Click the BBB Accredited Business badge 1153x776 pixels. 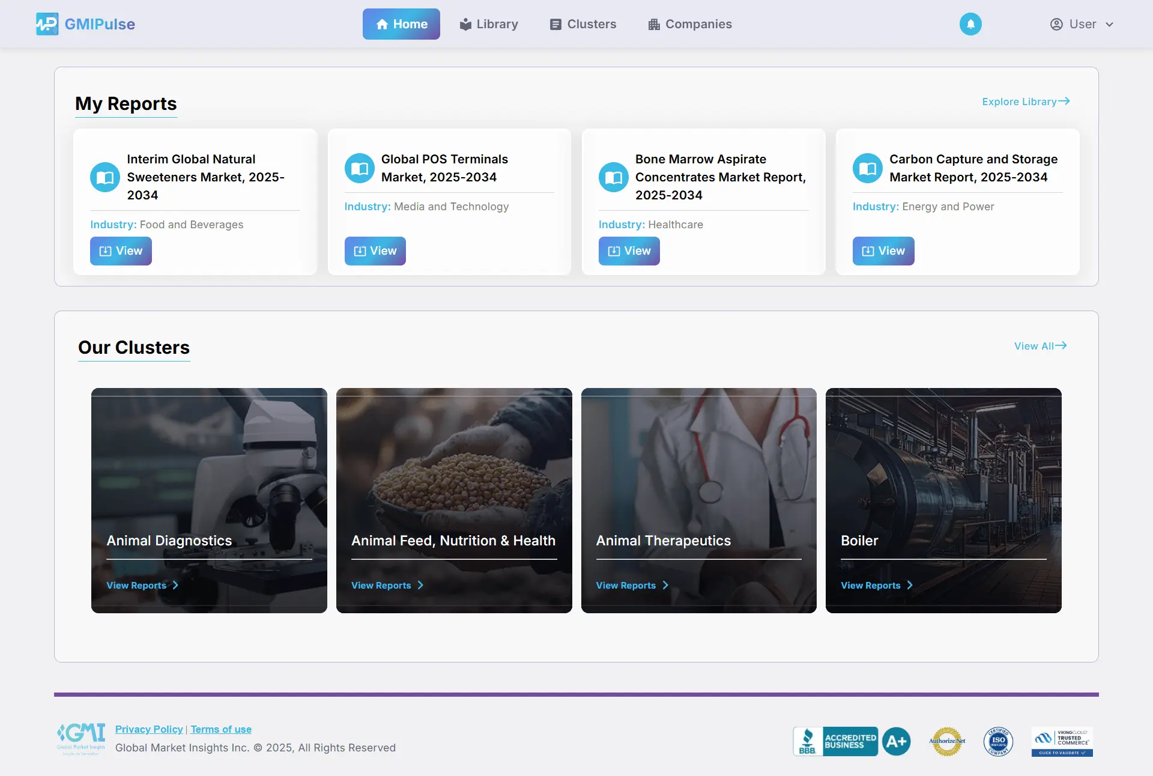tap(851, 741)
